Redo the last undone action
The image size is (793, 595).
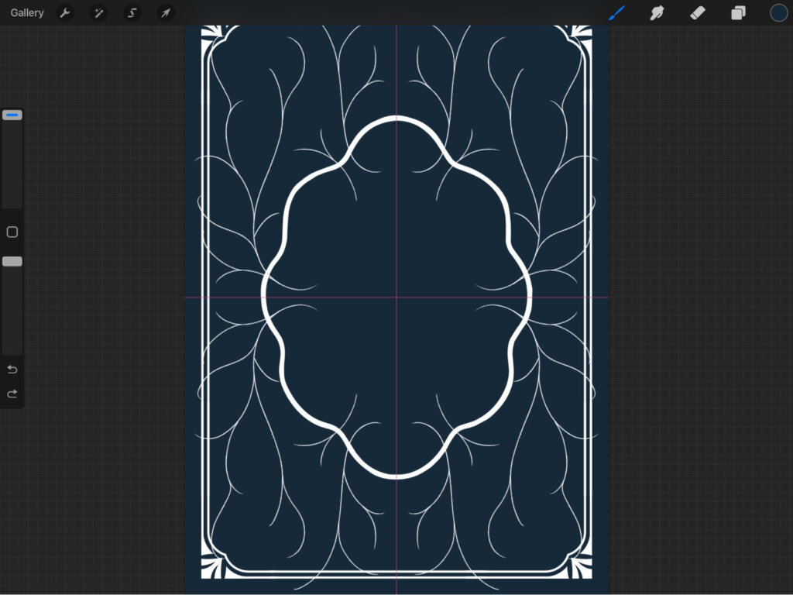[12, 394]
